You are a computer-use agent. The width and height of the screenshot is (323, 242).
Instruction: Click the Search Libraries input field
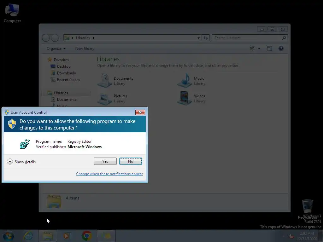coord(247,38)
